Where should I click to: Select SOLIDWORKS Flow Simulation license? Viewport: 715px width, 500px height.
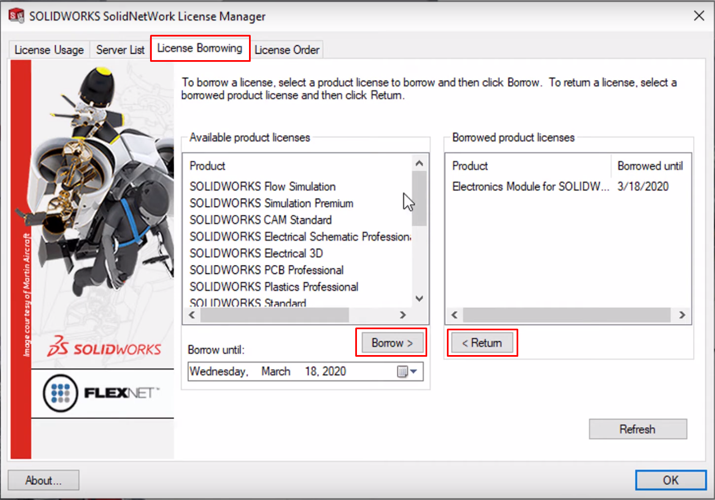263,187
